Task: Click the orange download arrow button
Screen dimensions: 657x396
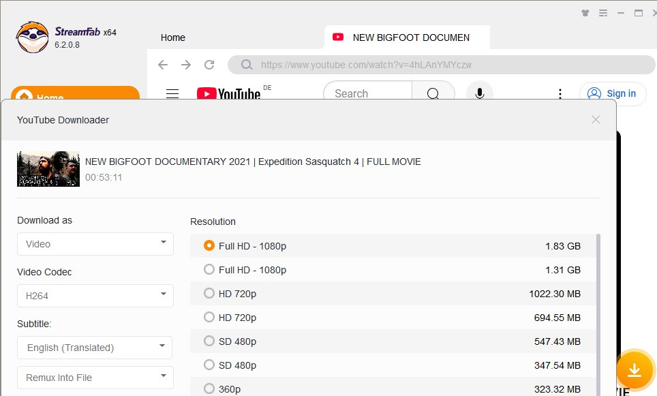Action: pos(635,370)
